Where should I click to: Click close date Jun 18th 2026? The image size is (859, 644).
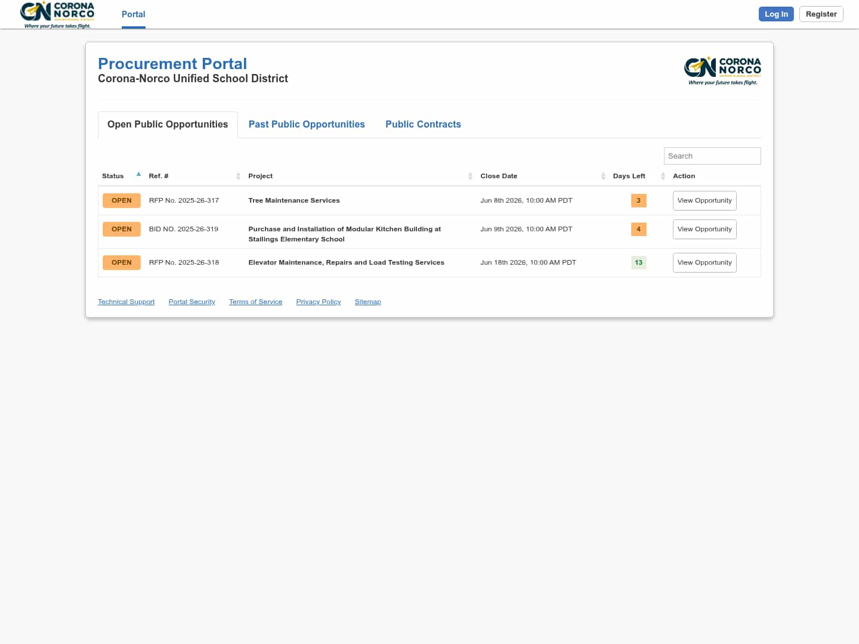click(528, 263)
